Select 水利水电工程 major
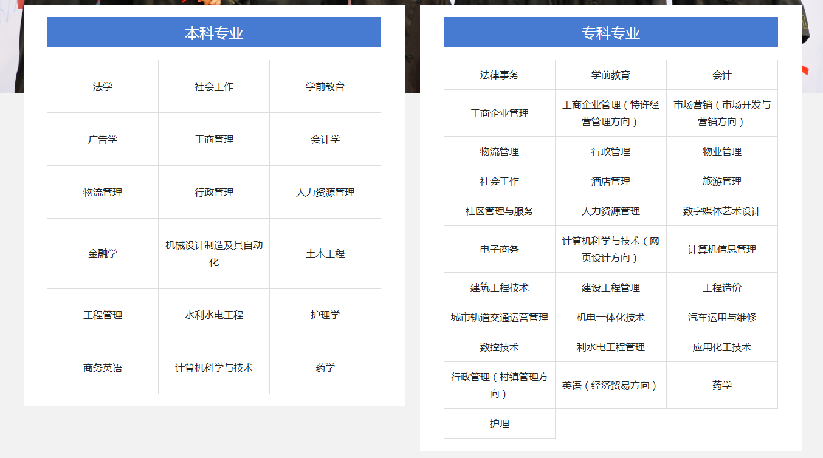 click(214, 315)
